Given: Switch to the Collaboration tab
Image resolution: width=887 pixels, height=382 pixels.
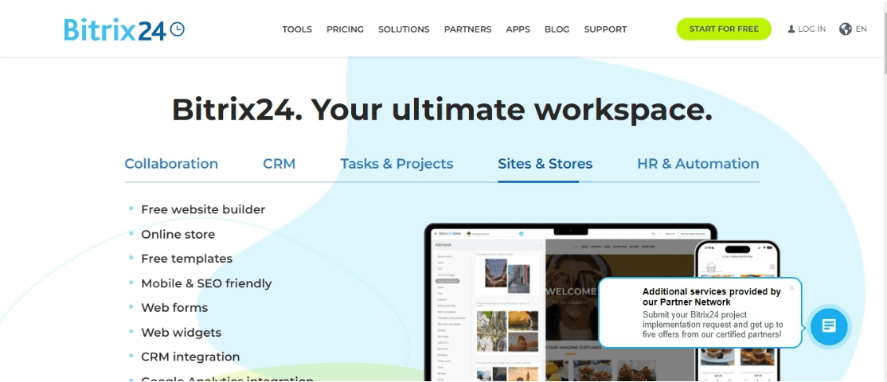Looking at the screenshot, I should pyautogui.click(x=171, y=164).
